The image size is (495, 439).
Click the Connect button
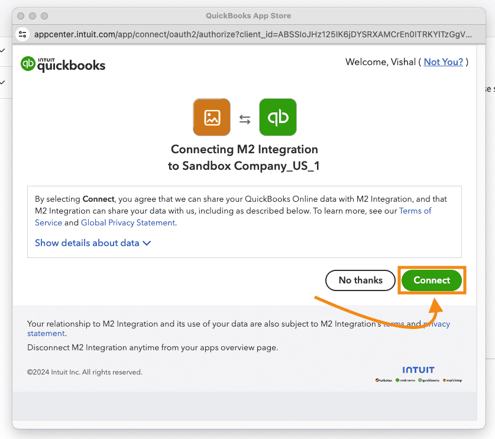click(431, 280)
